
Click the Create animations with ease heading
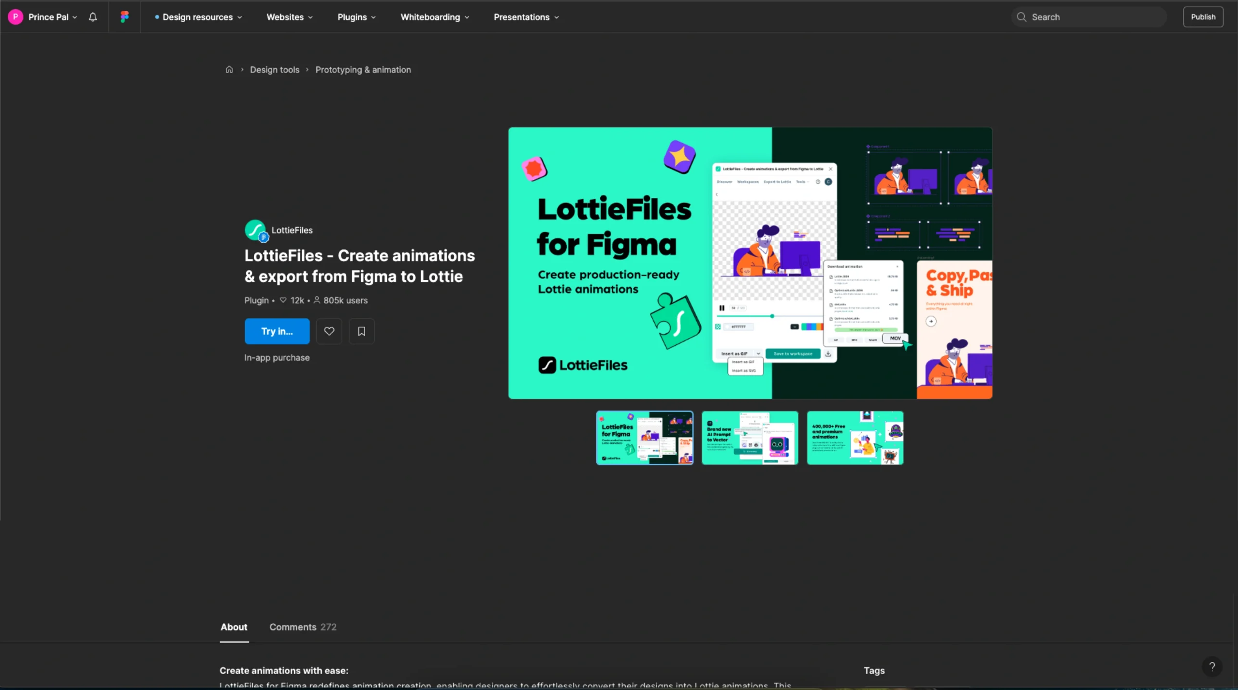pyautogui.click(x=284, y=671)
